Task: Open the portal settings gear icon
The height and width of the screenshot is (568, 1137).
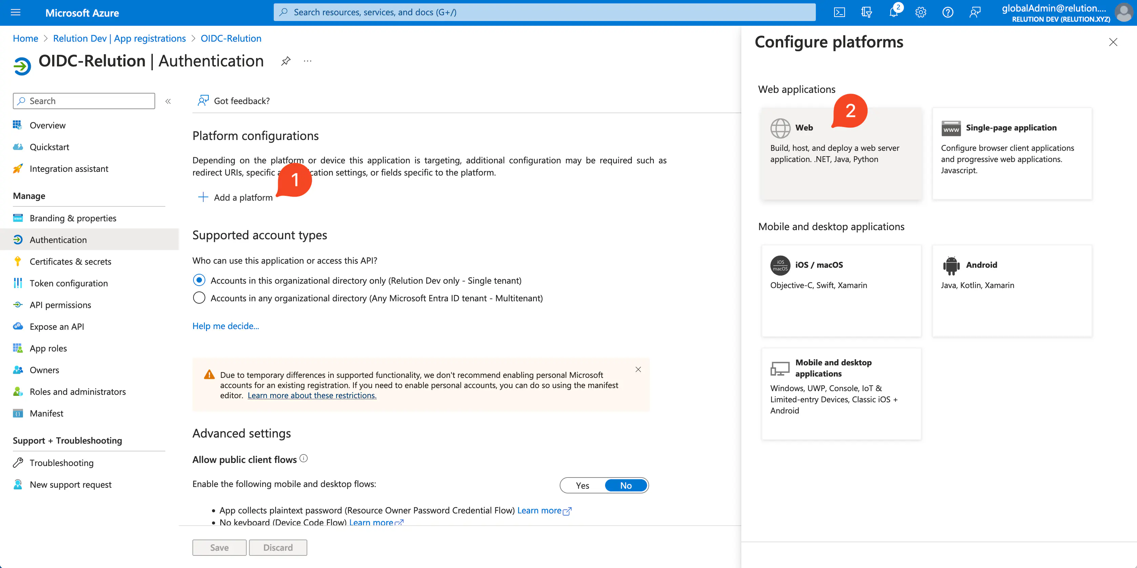Action: (920, 12)
